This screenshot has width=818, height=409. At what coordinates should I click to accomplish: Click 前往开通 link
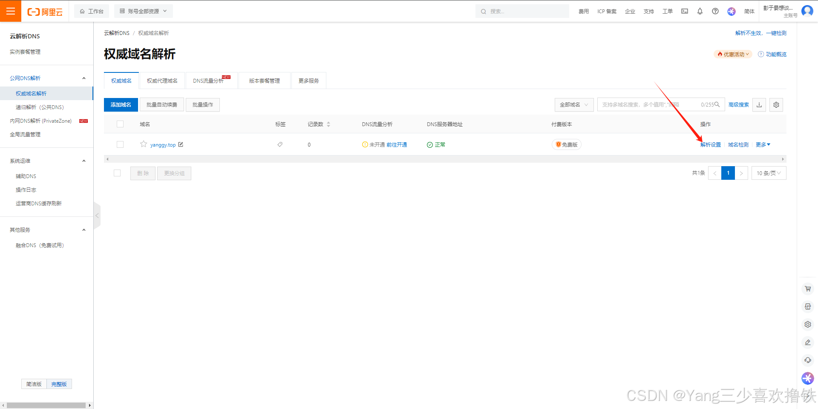tap(397, 144)
